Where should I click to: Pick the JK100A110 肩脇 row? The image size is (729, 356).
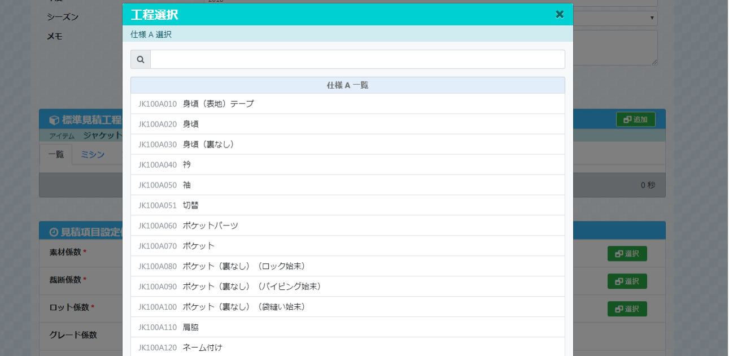(190, 328)
